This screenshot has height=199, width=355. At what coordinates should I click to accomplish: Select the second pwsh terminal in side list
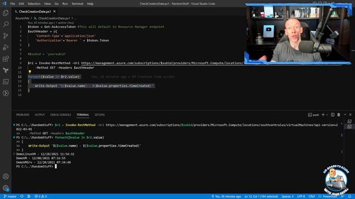pyautogui.click(x=349, y=127)
